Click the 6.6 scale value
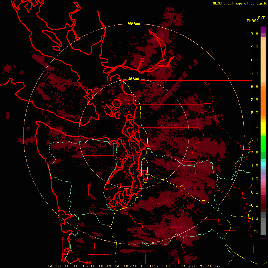The image size is (268, 268). (x=255, y=86)
